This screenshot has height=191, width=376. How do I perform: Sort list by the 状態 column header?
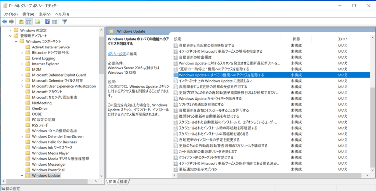(296, 39)
